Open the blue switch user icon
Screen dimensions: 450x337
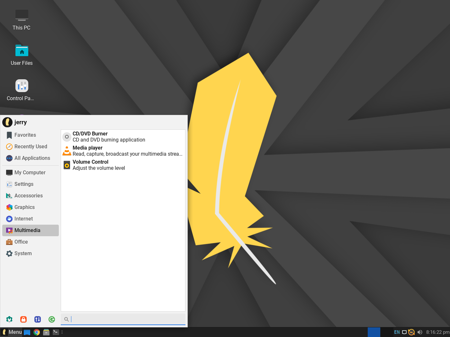(x=38, y=319)
